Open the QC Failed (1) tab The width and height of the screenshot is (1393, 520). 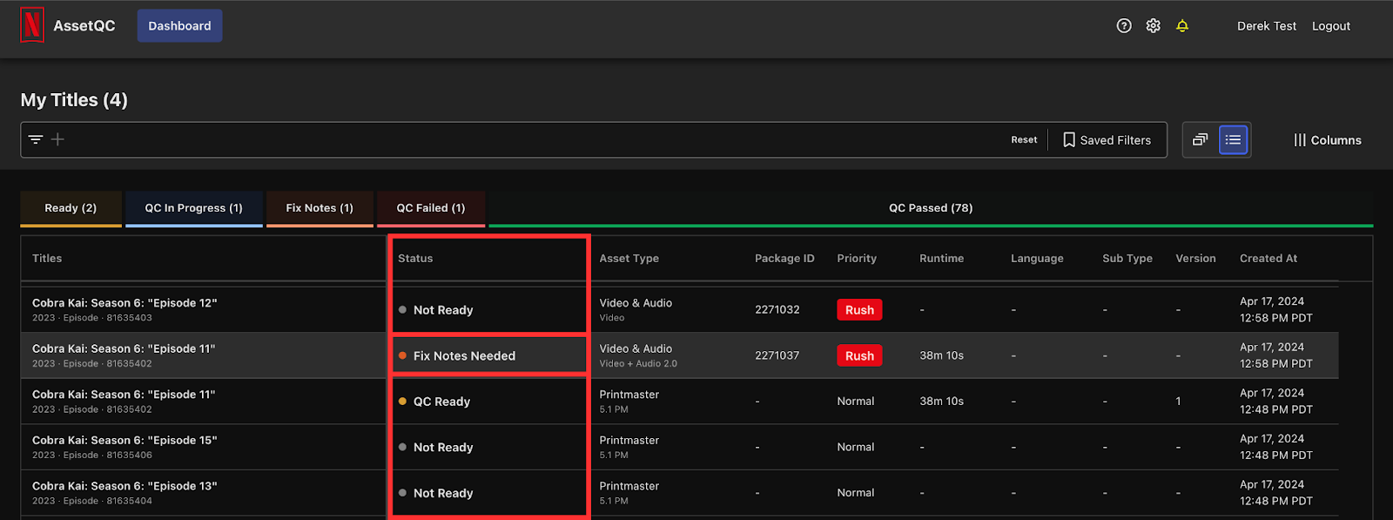431,208
